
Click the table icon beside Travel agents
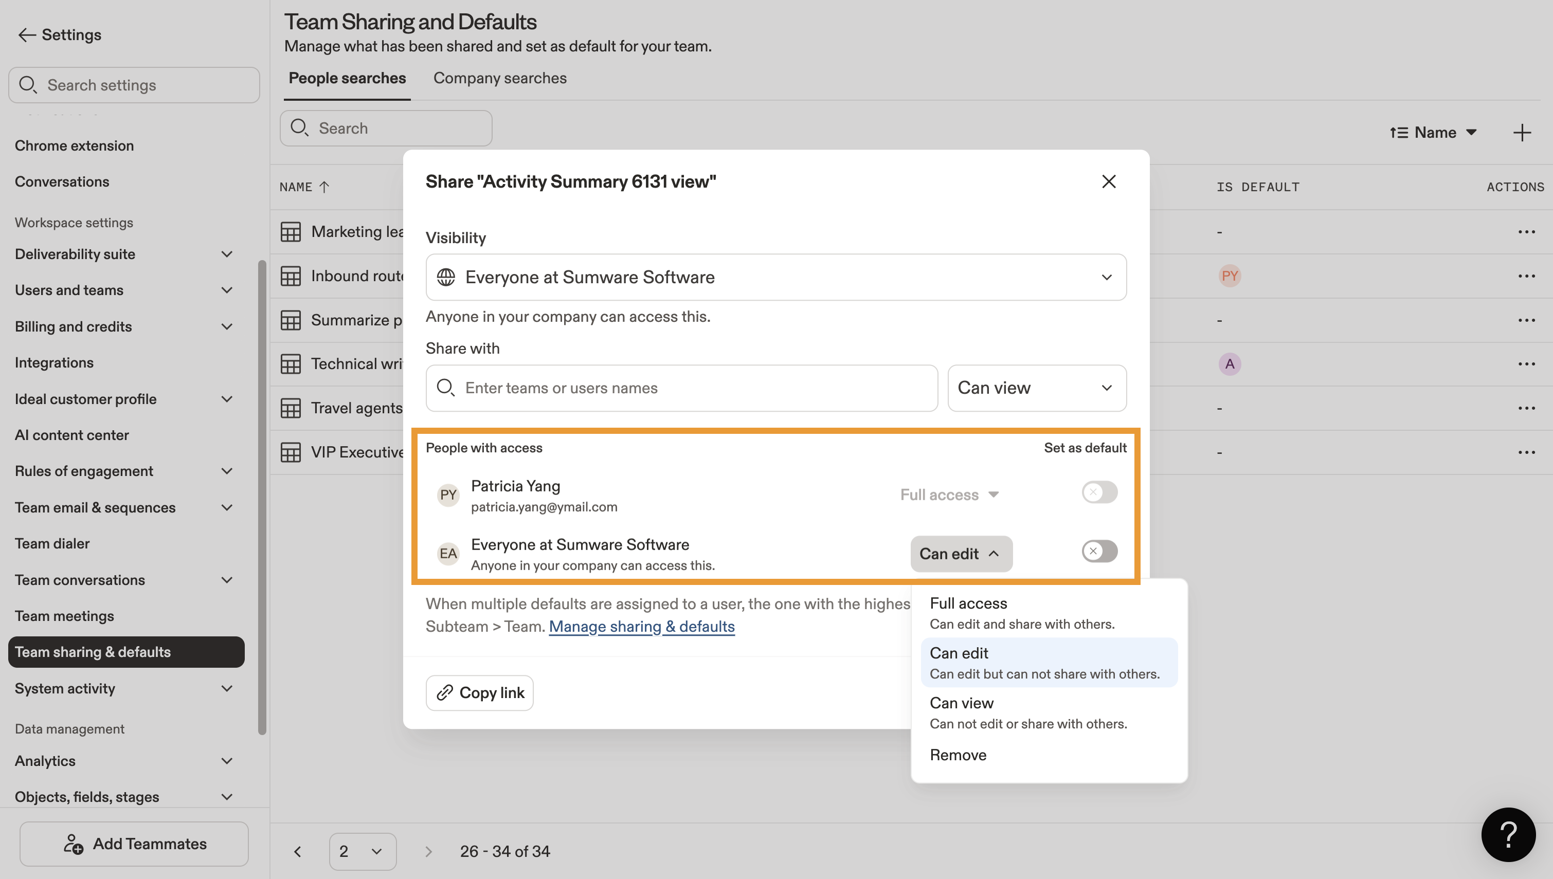click(291, 408)
